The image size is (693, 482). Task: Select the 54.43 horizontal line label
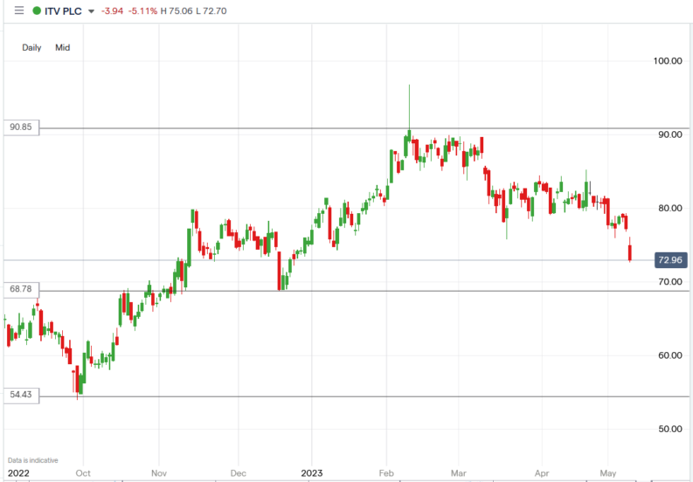[21, 395]
